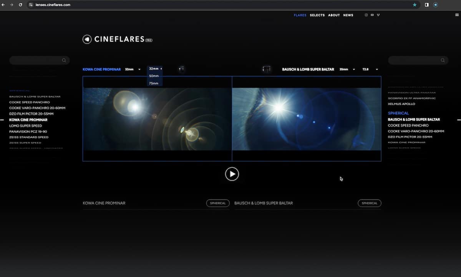Select Lomo Super Speed in left list
461x277 pixels.
point(25,126)
